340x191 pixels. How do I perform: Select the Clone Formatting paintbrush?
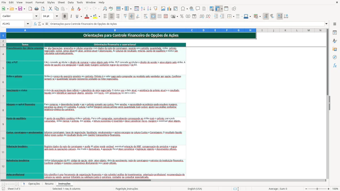tap(73, 9)
